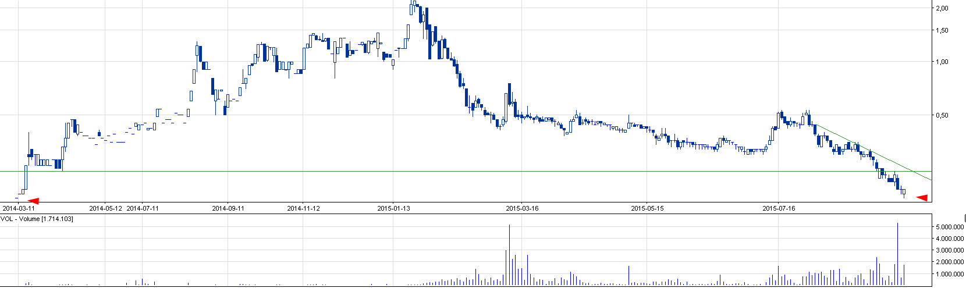Click the 2014-11-12 date label
The height and width of the screenshot is (288, 966).
(303, 208)
